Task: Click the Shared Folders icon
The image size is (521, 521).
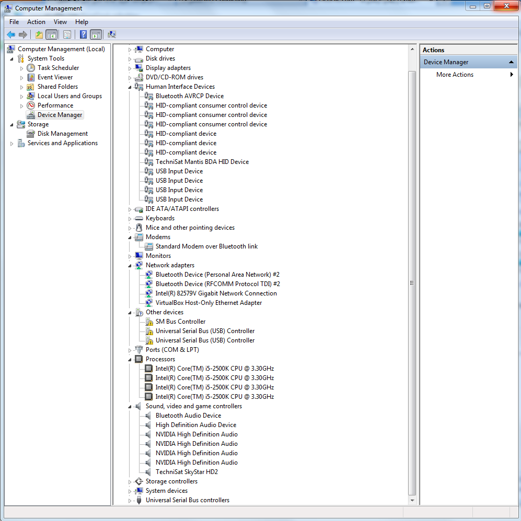Action: pos(31,87)
